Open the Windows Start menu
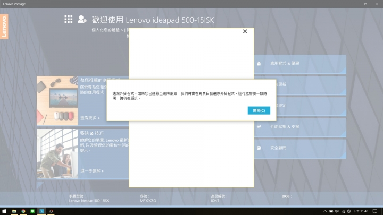This screenshot has height=215, width=383. [4, 211]
